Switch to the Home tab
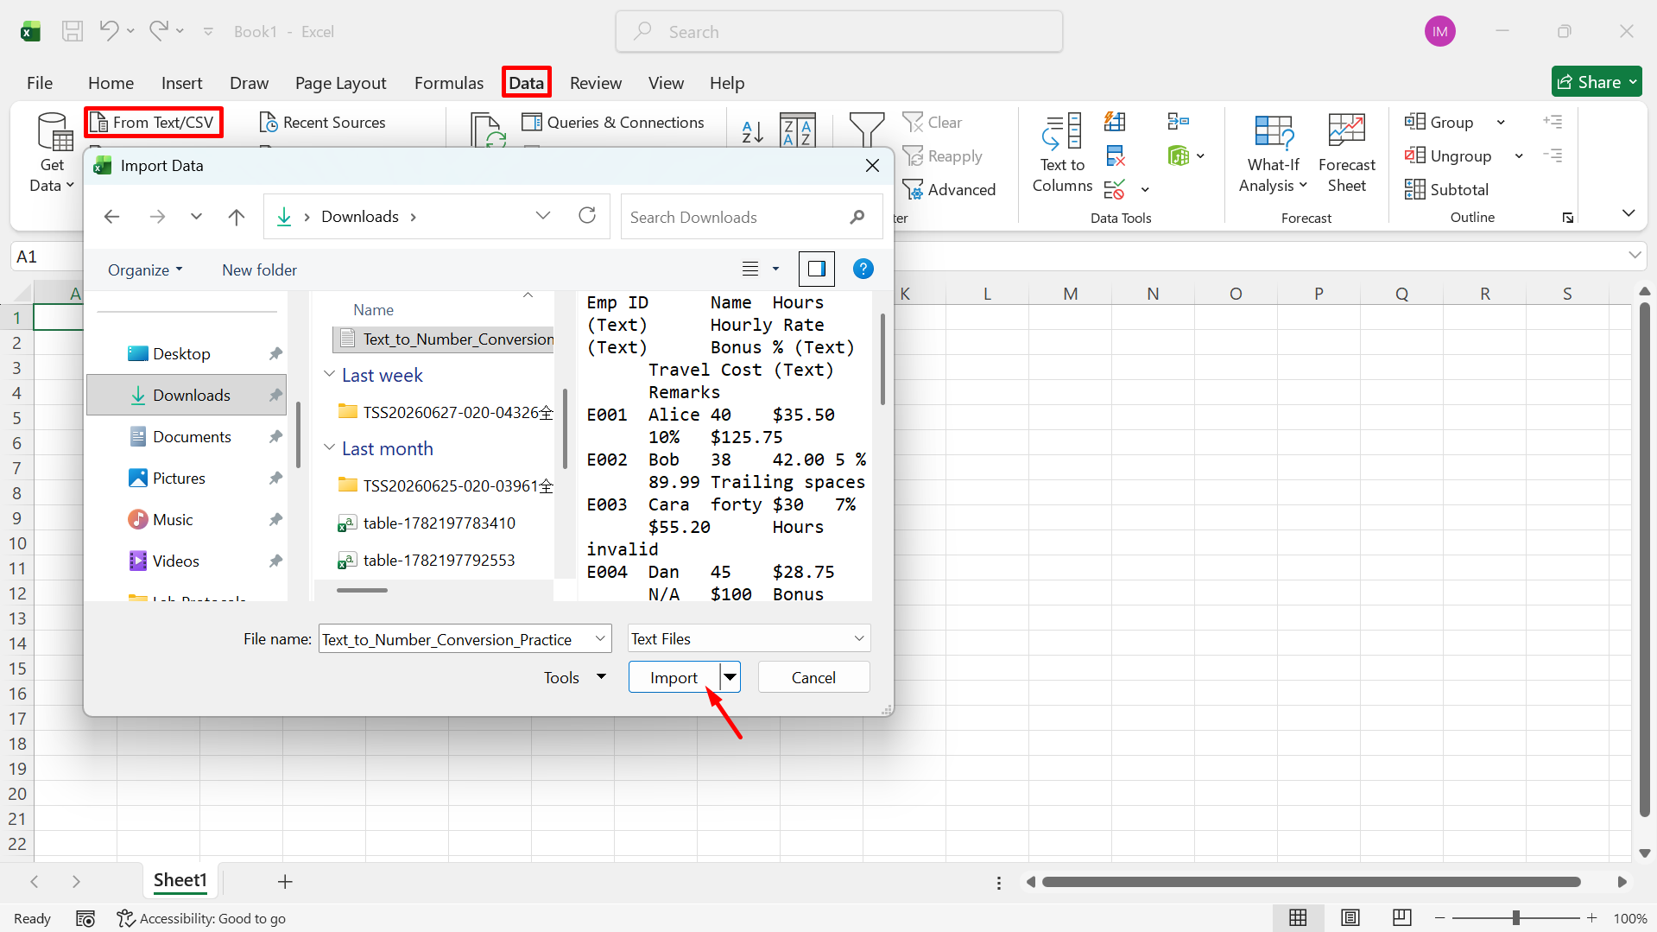Viewport: 1657px width, 932px height. pyautogui.click(x=111, y=83)
